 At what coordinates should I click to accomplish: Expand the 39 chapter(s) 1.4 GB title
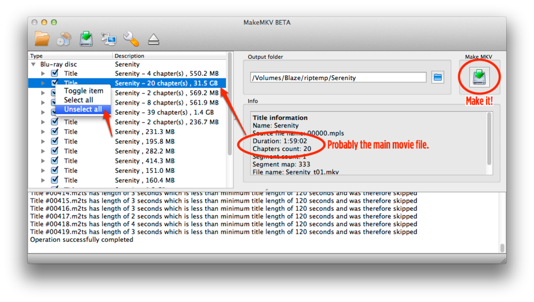point(43,113)
